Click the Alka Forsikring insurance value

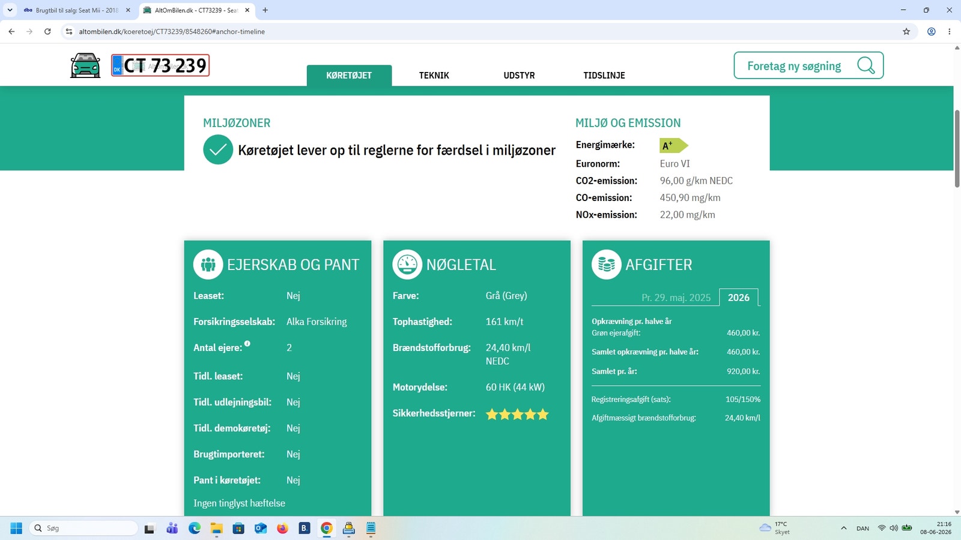coord(317,322)
